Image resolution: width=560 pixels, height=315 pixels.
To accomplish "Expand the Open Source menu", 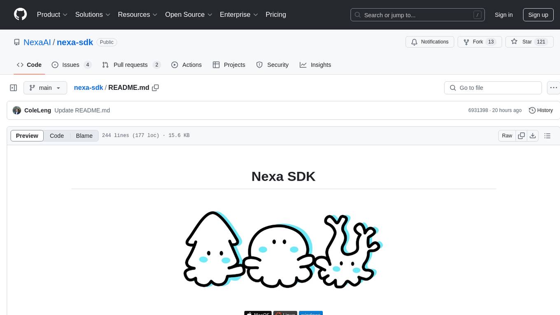I will pyautogui.click(x=189, y=14).
